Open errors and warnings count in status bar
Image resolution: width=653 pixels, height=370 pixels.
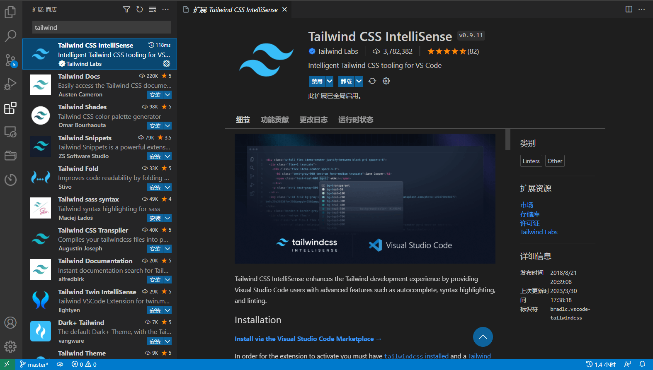pos(84,365)
